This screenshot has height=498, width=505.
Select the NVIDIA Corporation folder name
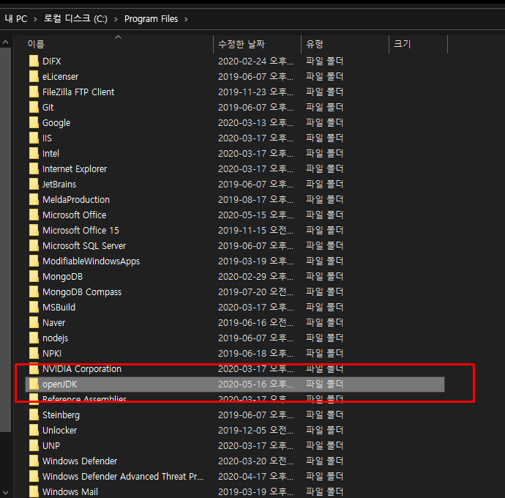point(82,369)
